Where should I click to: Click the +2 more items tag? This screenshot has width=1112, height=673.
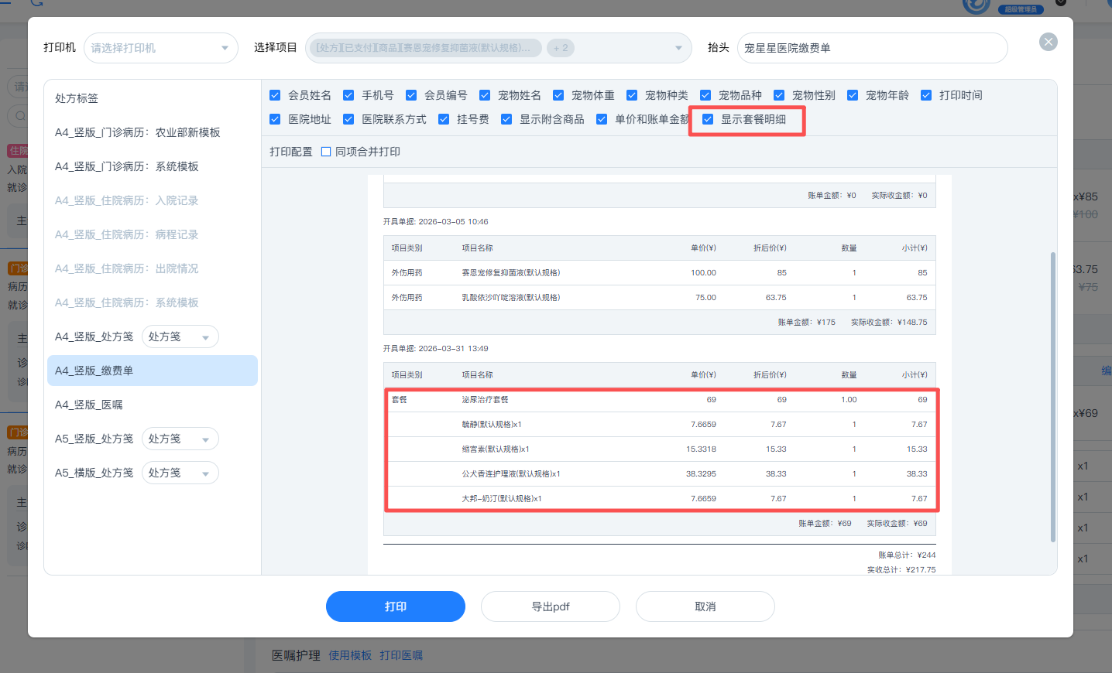pos(561,48)
